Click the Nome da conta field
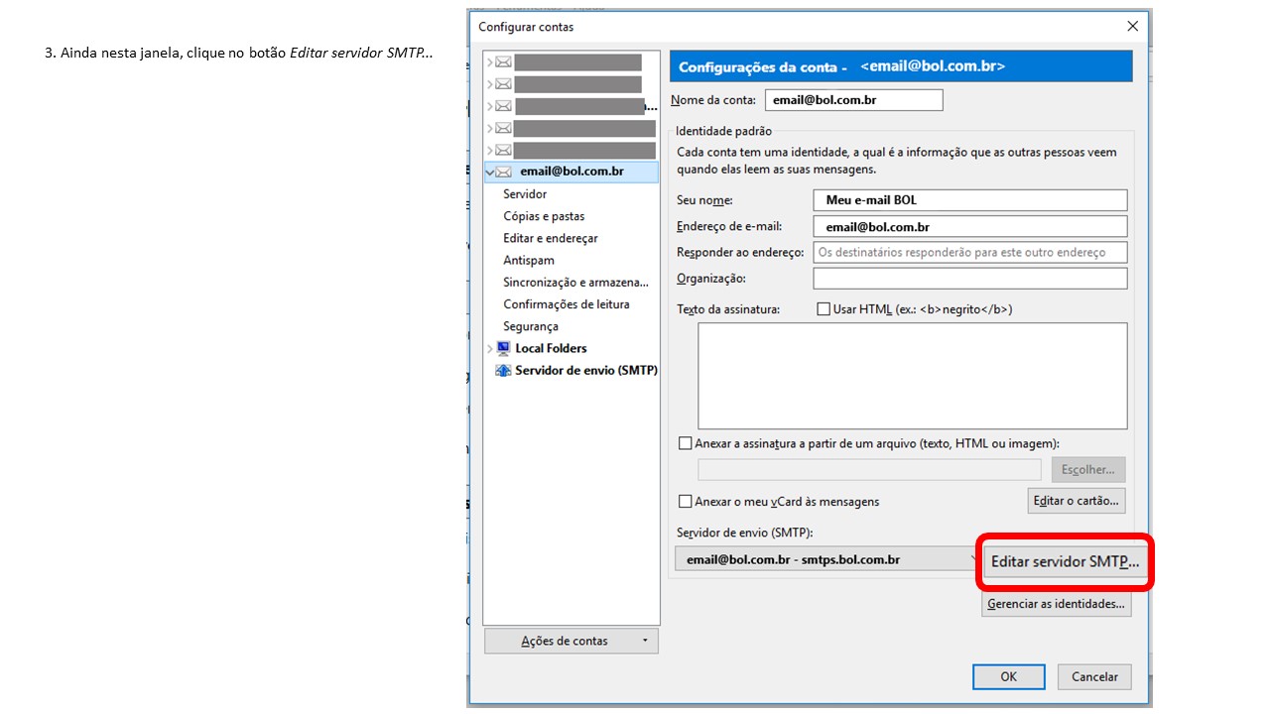Image resolution: width=1270 pixels, height=714 pixels. (853, 100)
